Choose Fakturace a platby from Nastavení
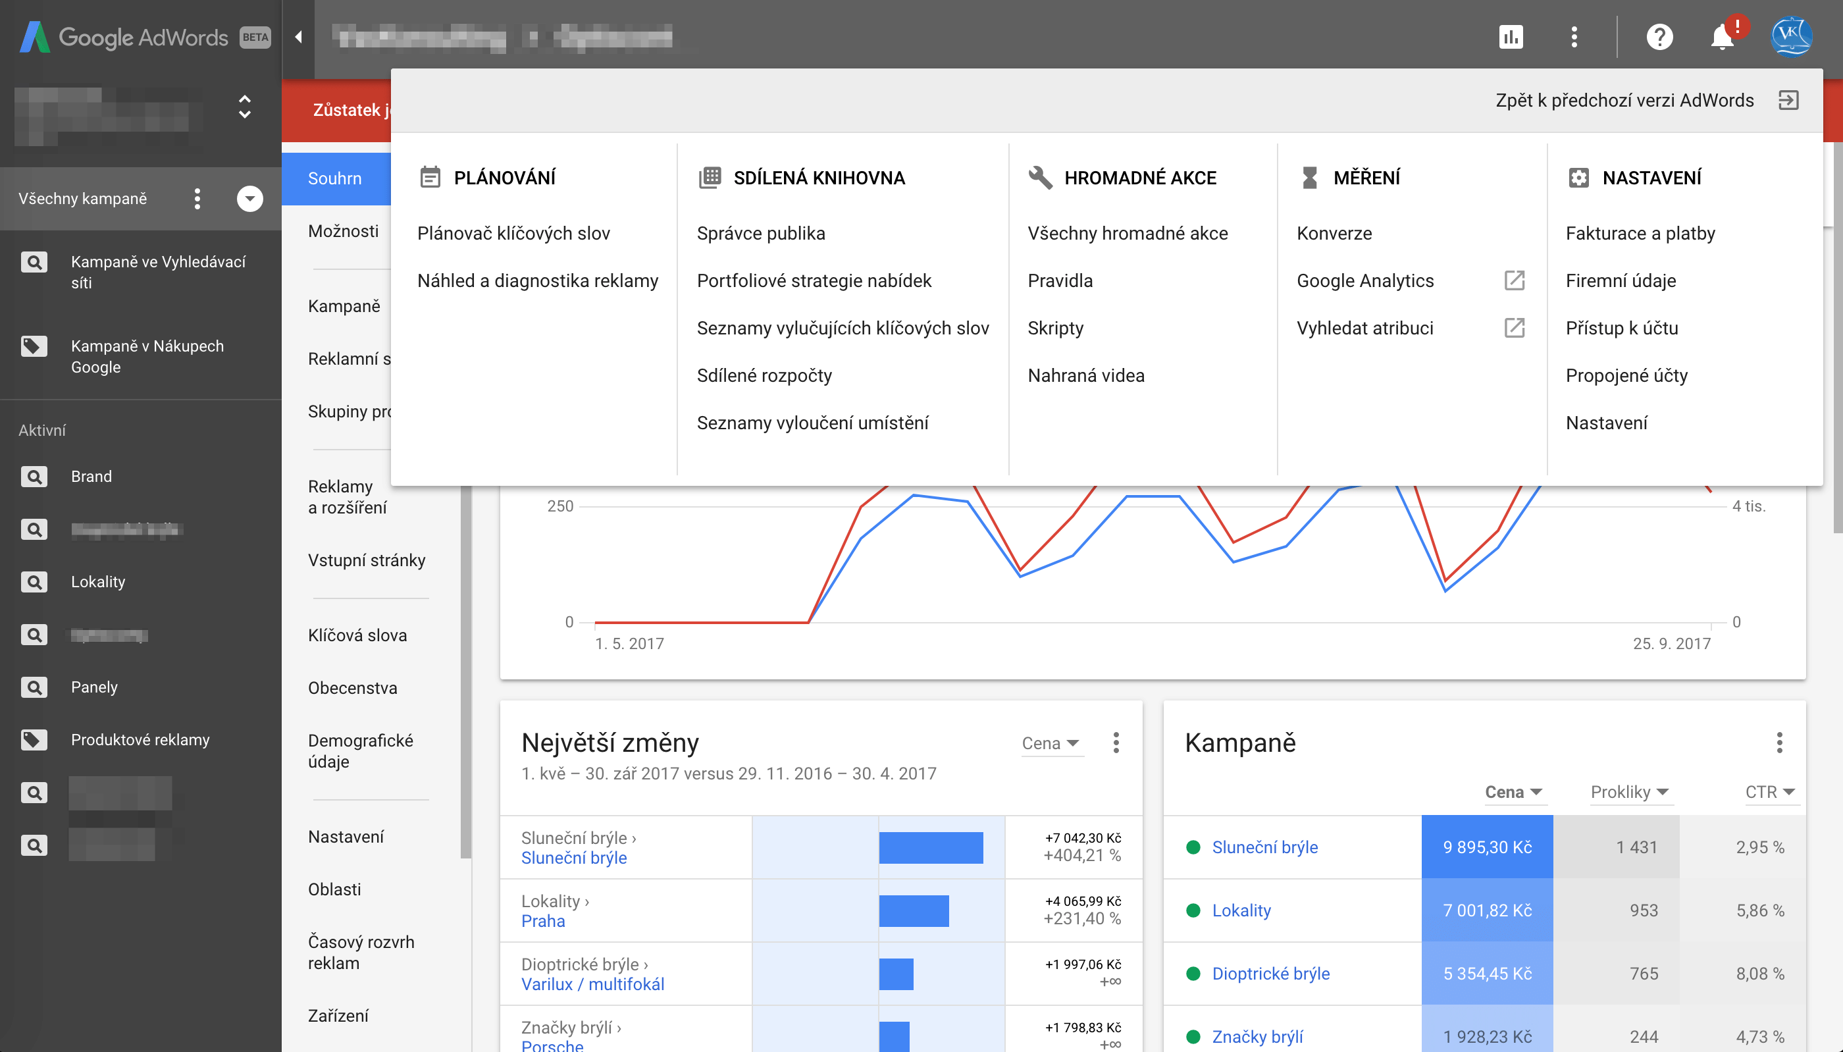The height and width of the screenshot is (1052, 1843). point(1640,234)
